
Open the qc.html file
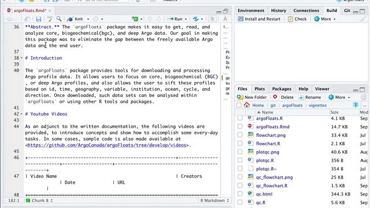264,194
